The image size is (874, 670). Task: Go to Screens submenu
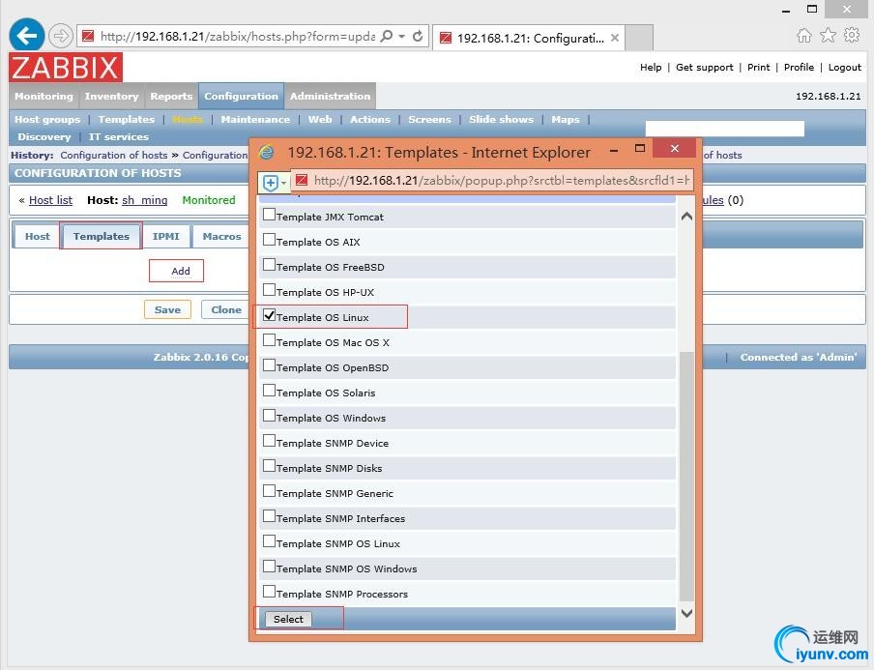(x=429, y=119)
